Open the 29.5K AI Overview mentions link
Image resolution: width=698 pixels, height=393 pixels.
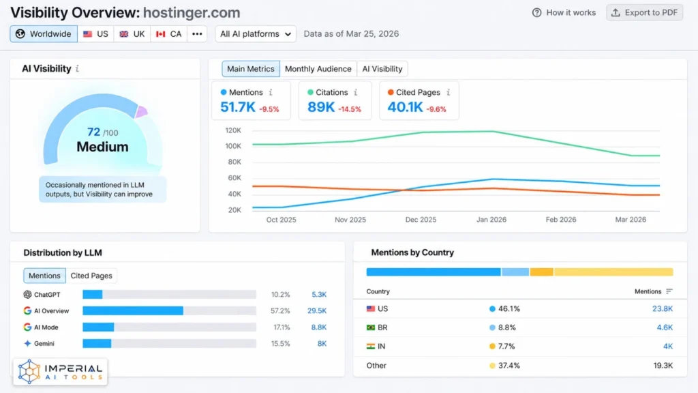[x=317, y=310]
